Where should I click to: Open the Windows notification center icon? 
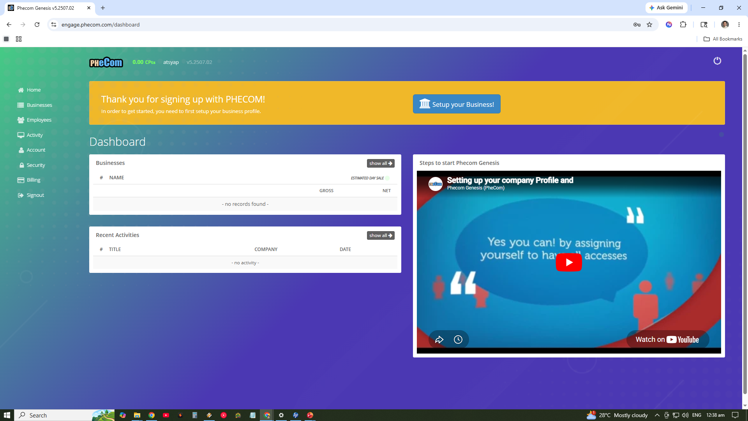pyautogui.click(x=735, y=415)
